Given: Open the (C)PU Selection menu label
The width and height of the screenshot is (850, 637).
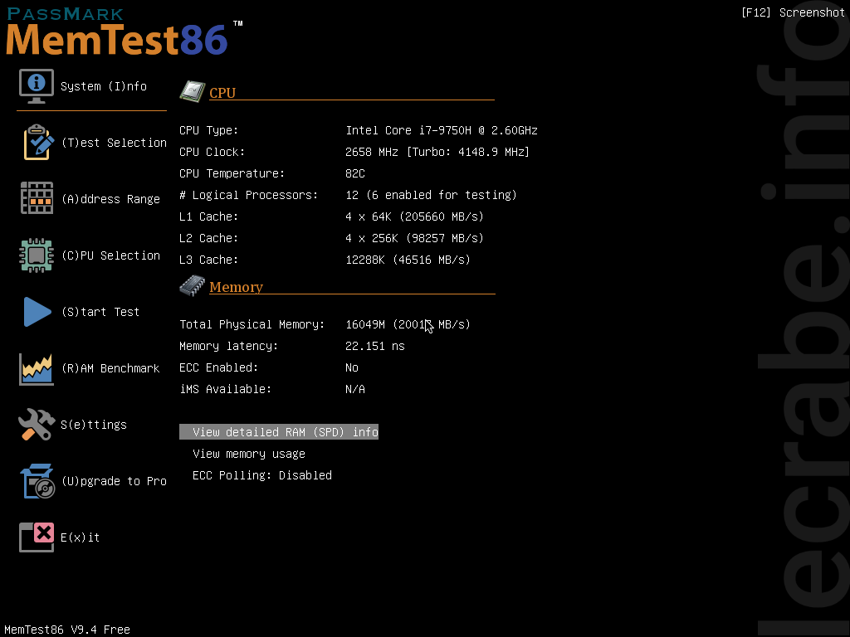Looking at the screenshot, I should point(110,255).
